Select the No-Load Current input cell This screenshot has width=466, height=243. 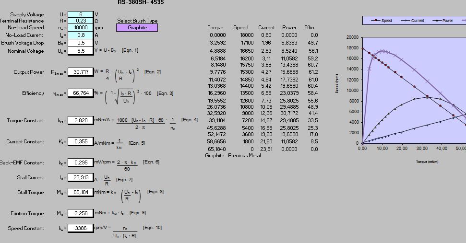80,35
